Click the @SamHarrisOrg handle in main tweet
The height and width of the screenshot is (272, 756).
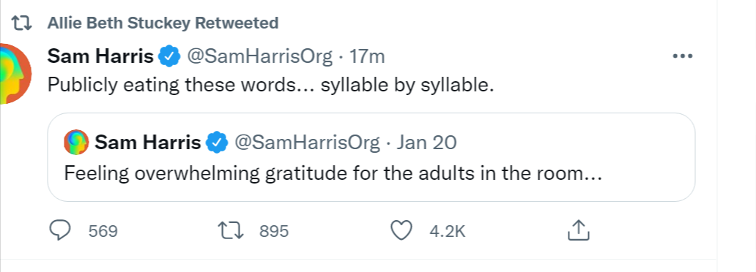[x=259, y=57]
